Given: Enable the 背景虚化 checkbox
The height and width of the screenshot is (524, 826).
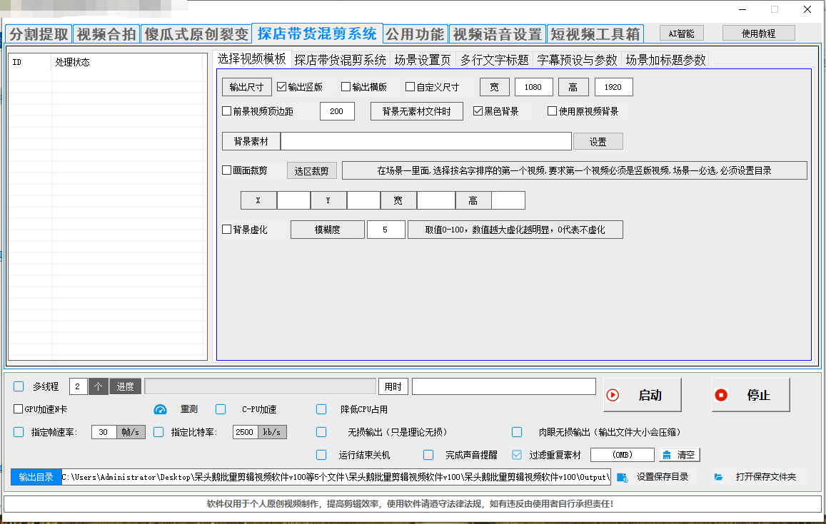Looking at the screenshot, I should click(227, 230).
